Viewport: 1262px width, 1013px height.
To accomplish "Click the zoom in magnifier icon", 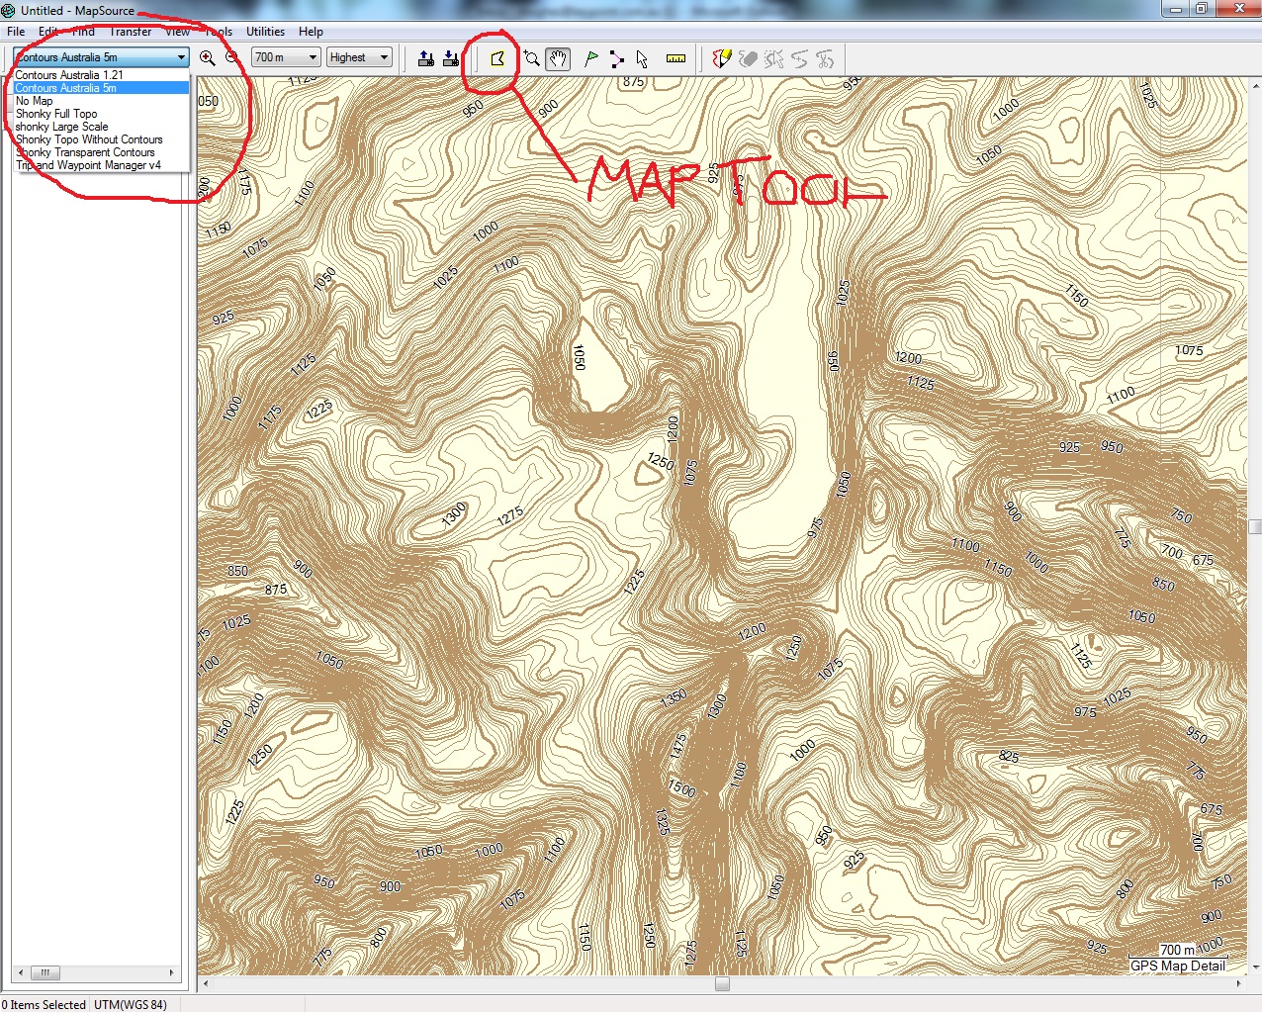I will 208,58.
